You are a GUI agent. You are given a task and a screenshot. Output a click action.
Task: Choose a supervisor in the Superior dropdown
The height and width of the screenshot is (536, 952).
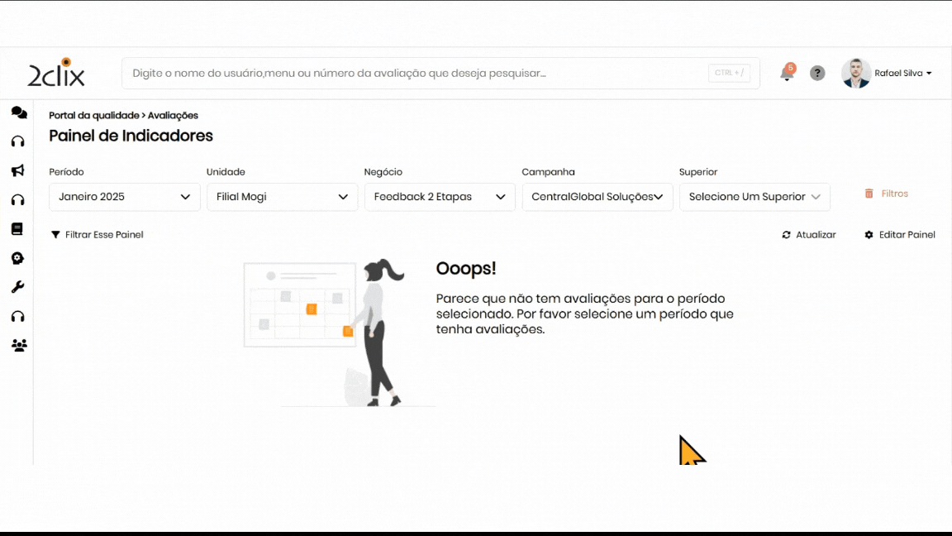pos(754,197)
